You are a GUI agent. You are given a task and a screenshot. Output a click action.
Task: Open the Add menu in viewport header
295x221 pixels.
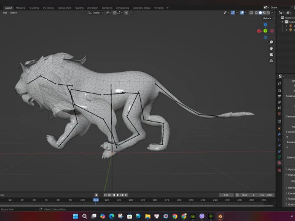5,13
